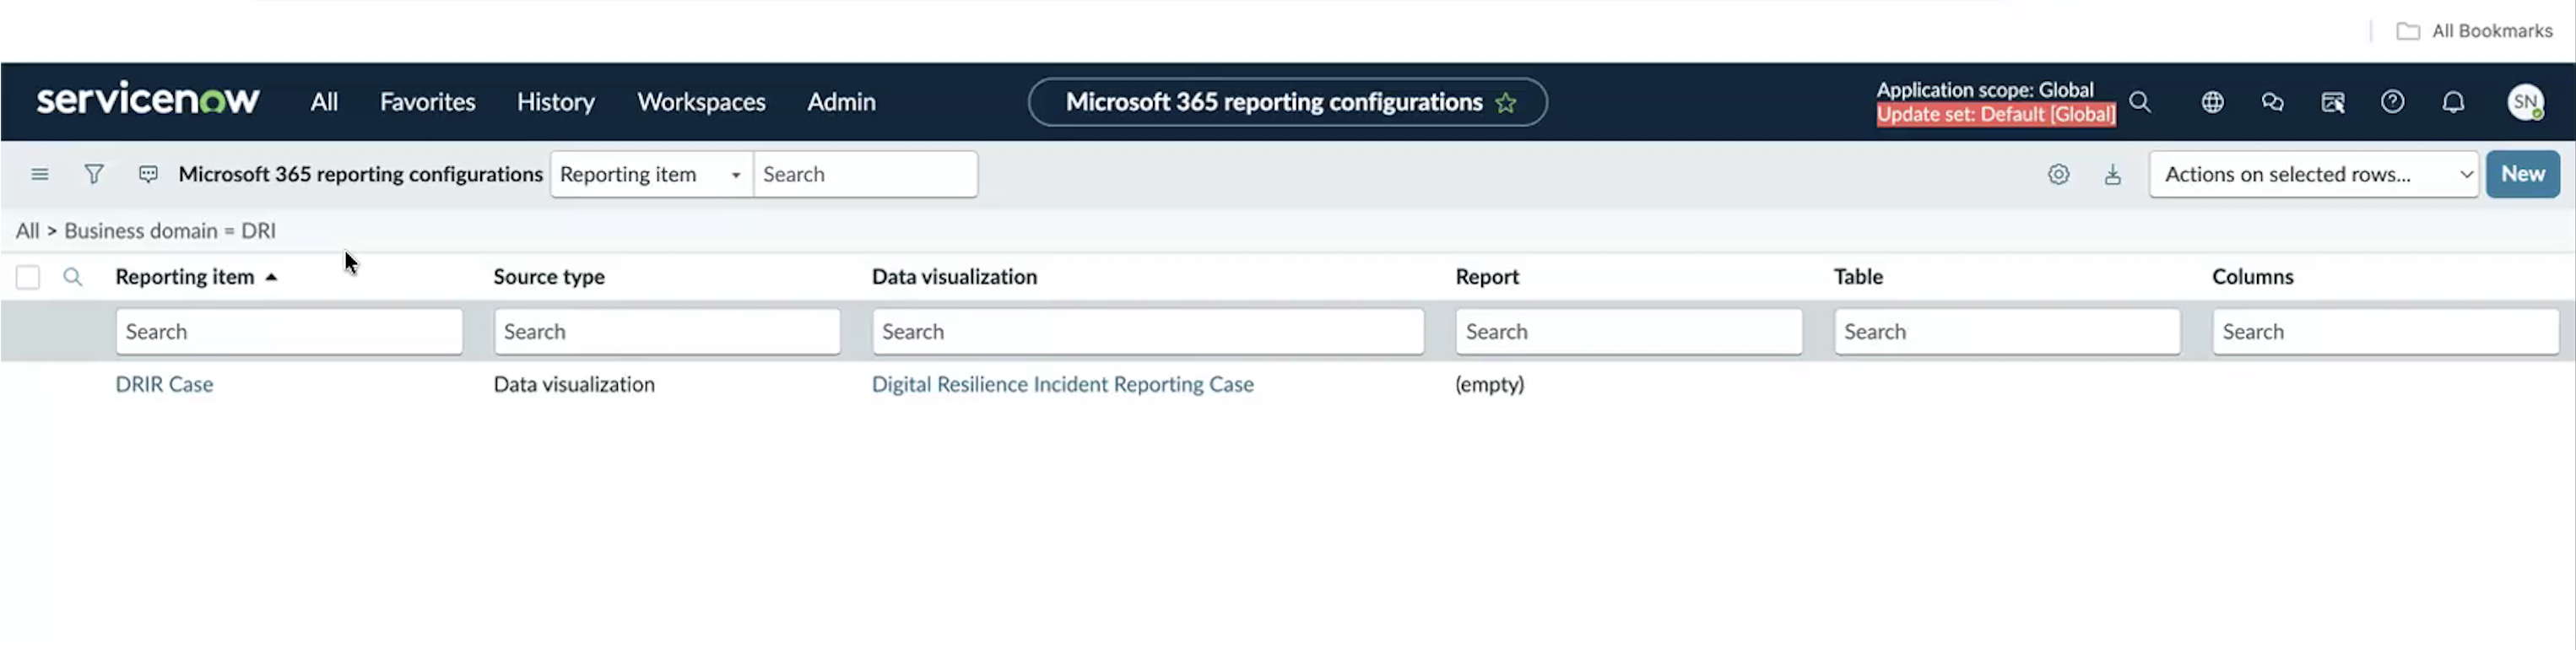The image size is (2576, 650).
Task: Expand the Actions on selected rows dropdown
Action: [x=2313, y=174]
